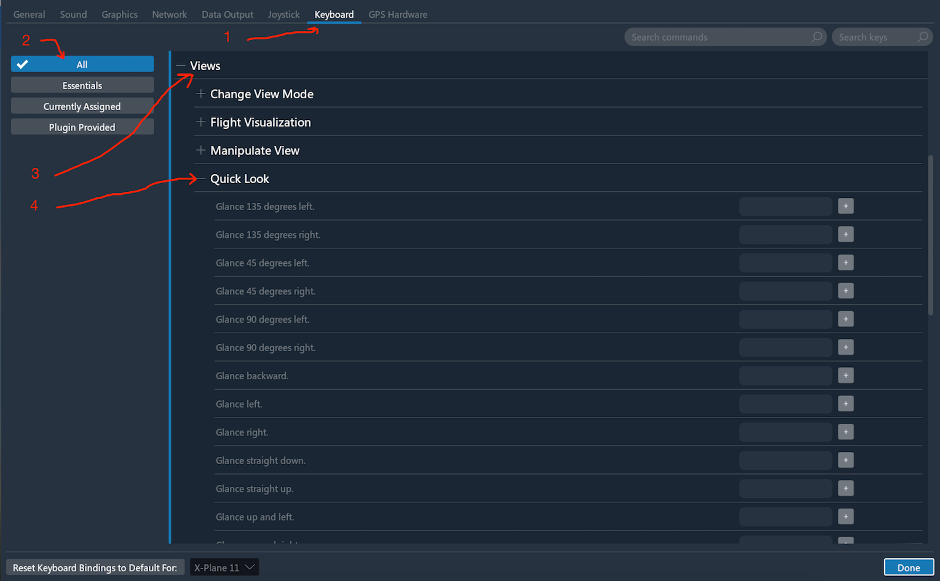Click key field for Glance 90 degrees right
The height and width of the screenshot is (581, 940).
tap(786, 347)
